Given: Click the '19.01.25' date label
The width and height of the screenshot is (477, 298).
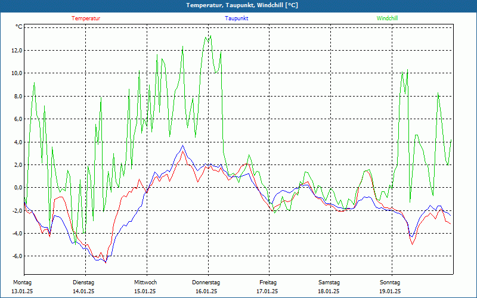Looking at the screenshot, I should [390, 291].
